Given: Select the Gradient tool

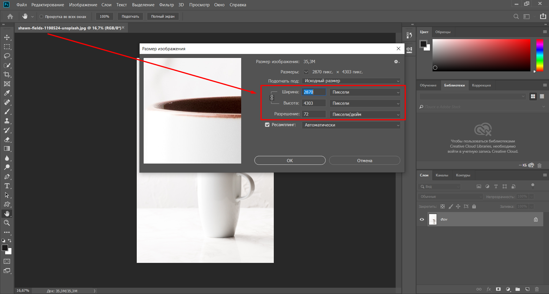Looking at the screenshot, I should [x=7, y=149].
